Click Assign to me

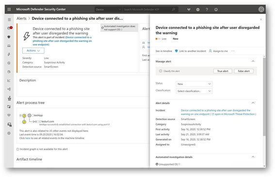[x=220, y=51]
